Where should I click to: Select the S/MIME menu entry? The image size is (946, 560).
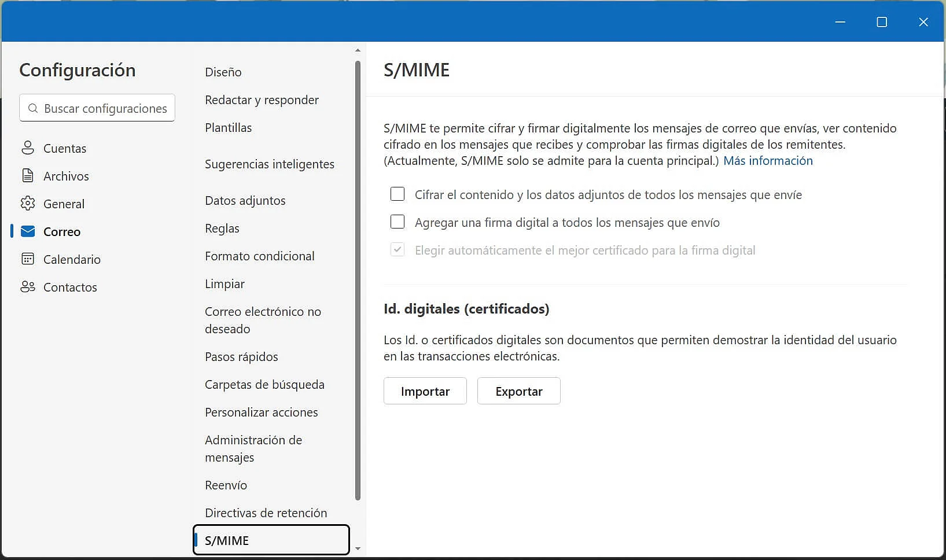point(271,540)
